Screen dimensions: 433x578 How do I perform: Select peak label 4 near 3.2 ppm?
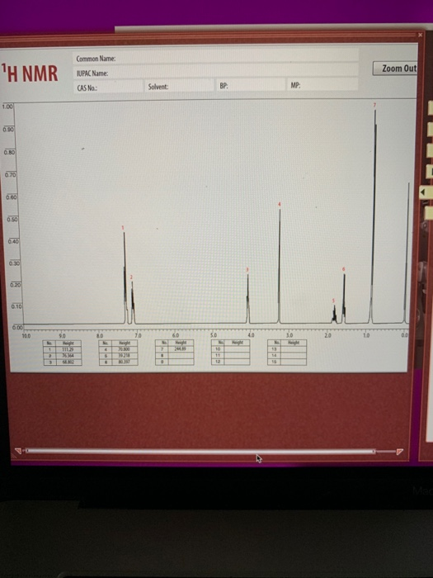coord(280,204)
